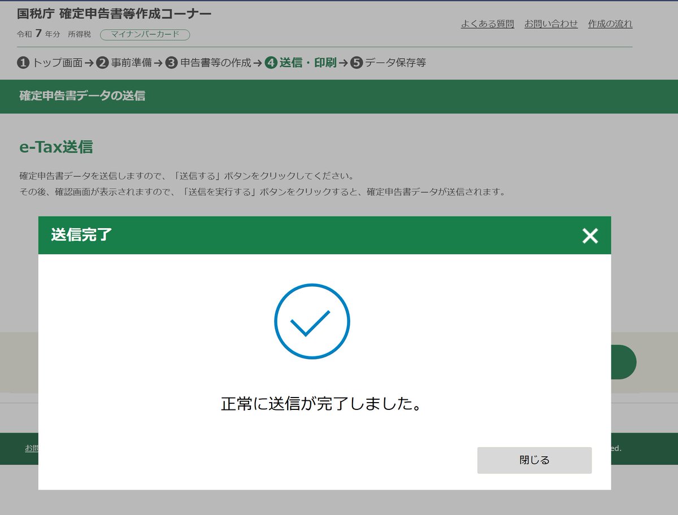Open the よくある質問 link
The image size is (678, 515).
click(488, 24)
